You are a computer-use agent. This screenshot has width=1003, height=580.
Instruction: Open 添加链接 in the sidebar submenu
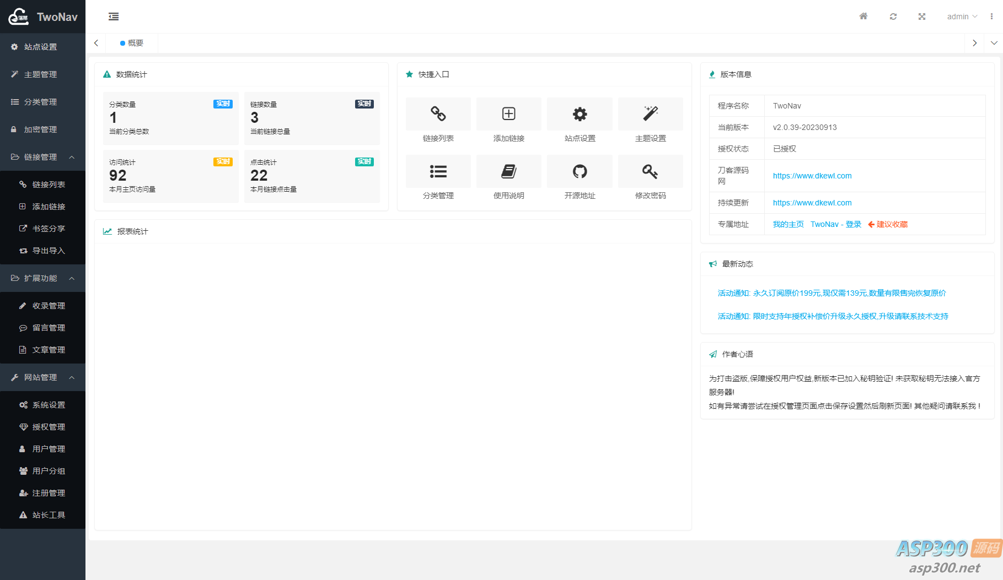[x=42, y=207]
